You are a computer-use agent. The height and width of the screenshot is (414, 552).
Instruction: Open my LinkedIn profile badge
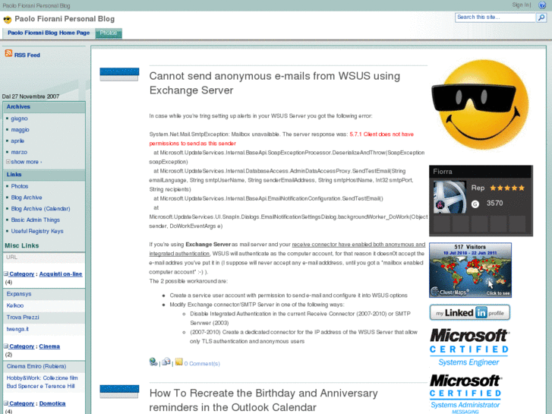(470, 312)
